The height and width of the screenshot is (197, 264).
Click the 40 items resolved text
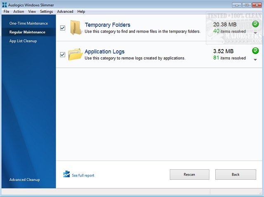(229, 31)
